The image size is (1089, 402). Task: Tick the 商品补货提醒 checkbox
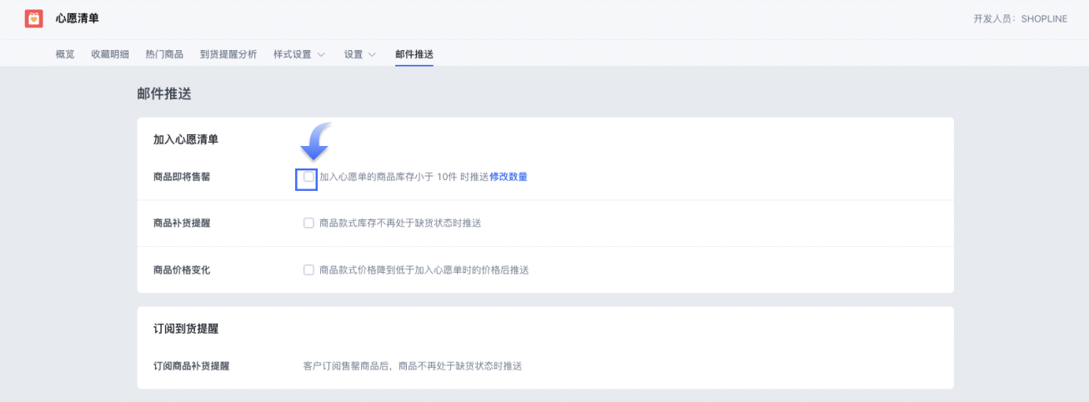click(x=309, y=224)
